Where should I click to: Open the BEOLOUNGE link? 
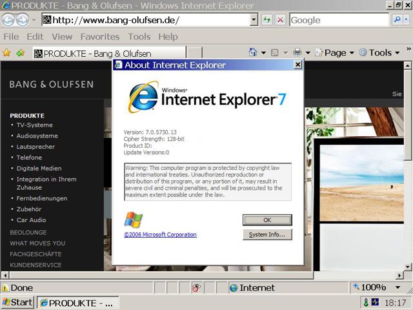click(x=28, y=232)
